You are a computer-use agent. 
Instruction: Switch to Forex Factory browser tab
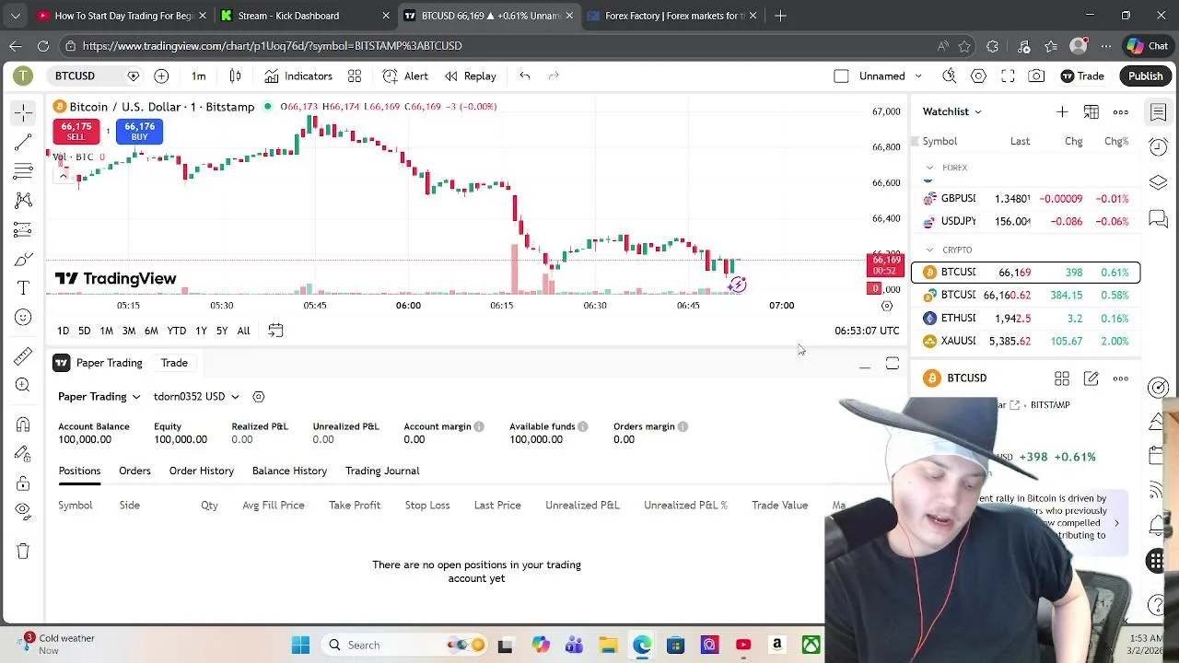click(x=672, y=16)
